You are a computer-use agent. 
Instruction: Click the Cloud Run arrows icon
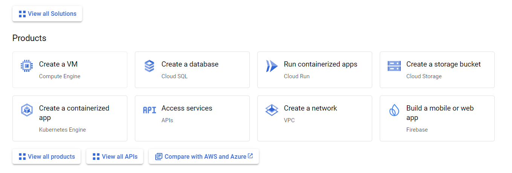click(272, 66)
